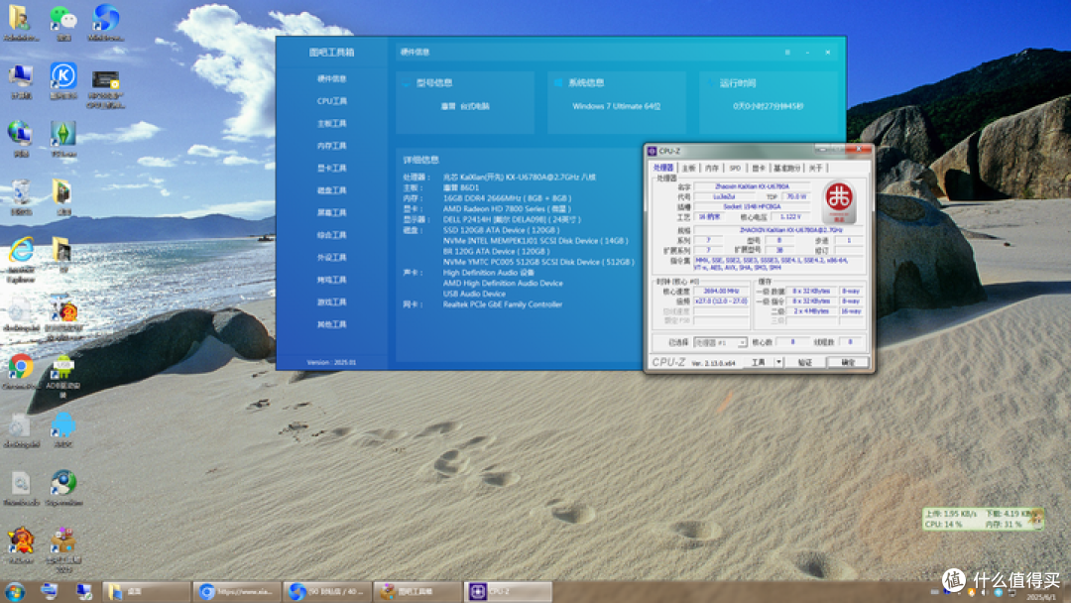Screen dimensions: 1071x603
Task: Click the Socket 1548 HFCBGA value in CPU-Z
Action: (x=752, y=207)
